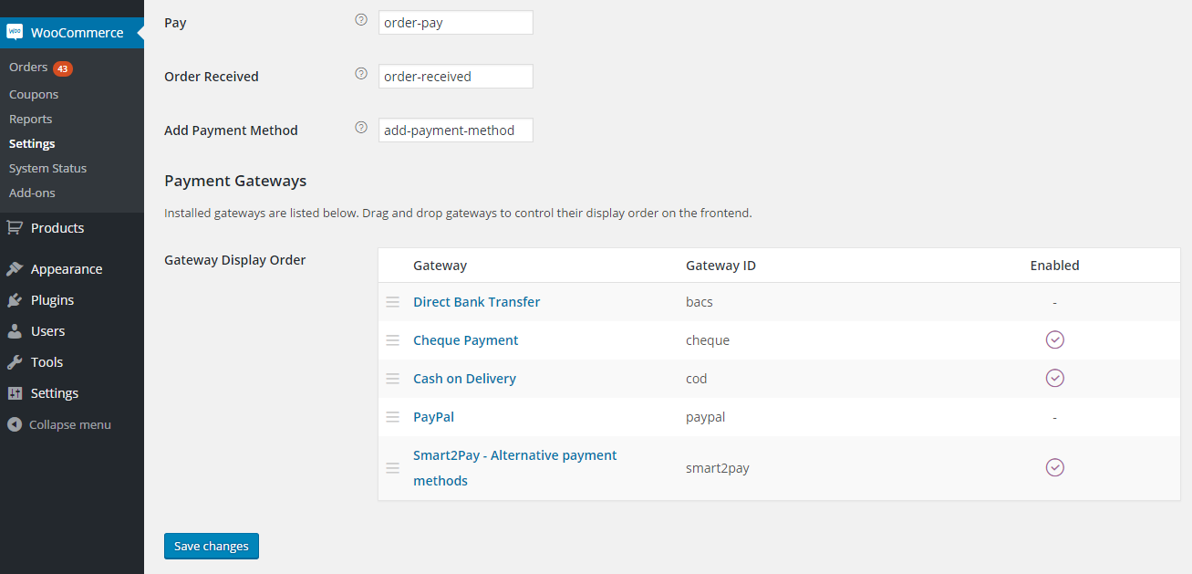Click the help icon next to Order Received
The height and width of the screenshot is (574, 1192).
tap(361, 73)
